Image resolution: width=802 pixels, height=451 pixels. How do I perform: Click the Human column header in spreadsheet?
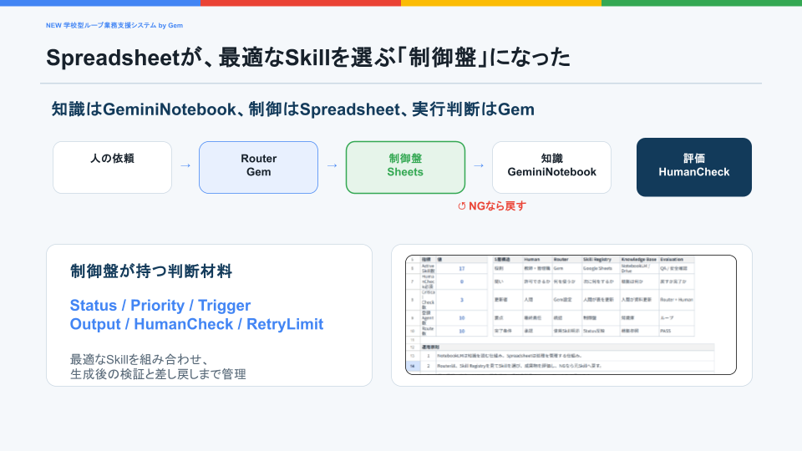pos(537,260)
